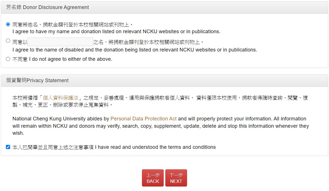Choose the 不同意 do-not-agree radio button

pos(8,59)
